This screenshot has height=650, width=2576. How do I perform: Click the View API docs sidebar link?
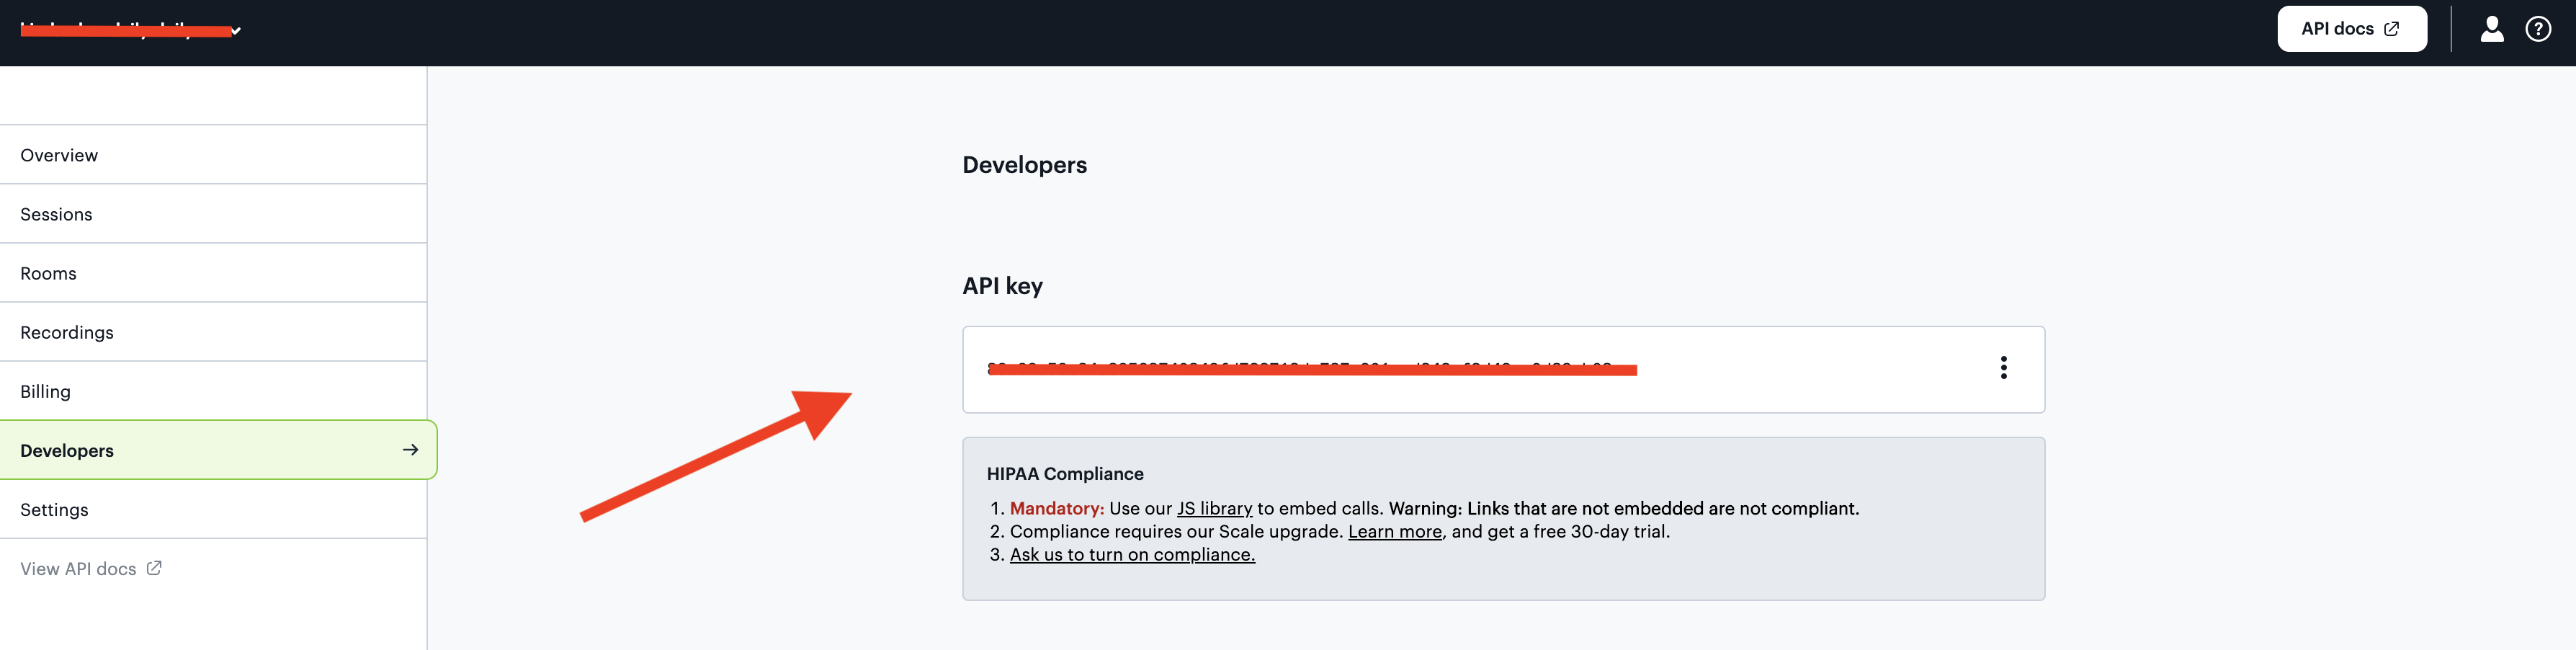click(90, 569)
